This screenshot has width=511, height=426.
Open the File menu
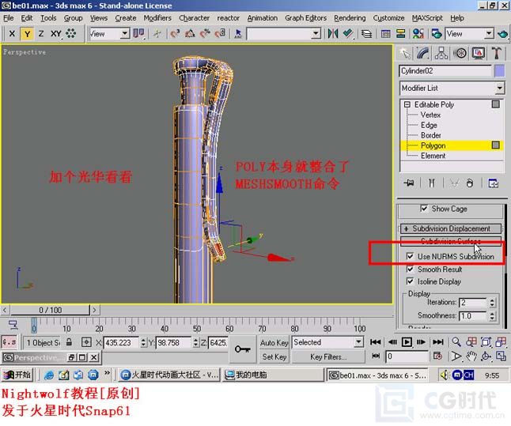(x=8, y=18)
